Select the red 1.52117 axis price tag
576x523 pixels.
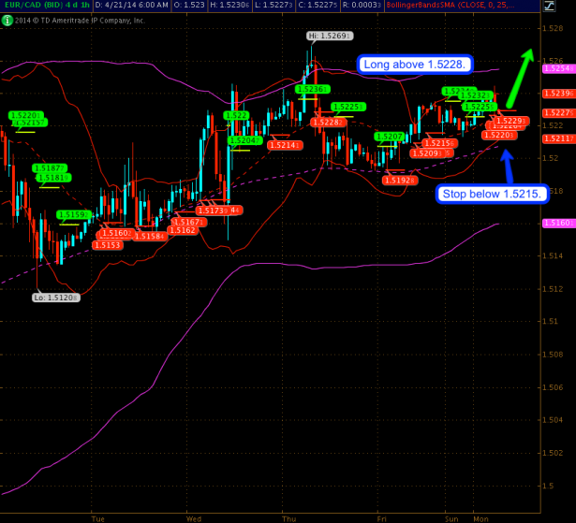(x=559, y=138)
